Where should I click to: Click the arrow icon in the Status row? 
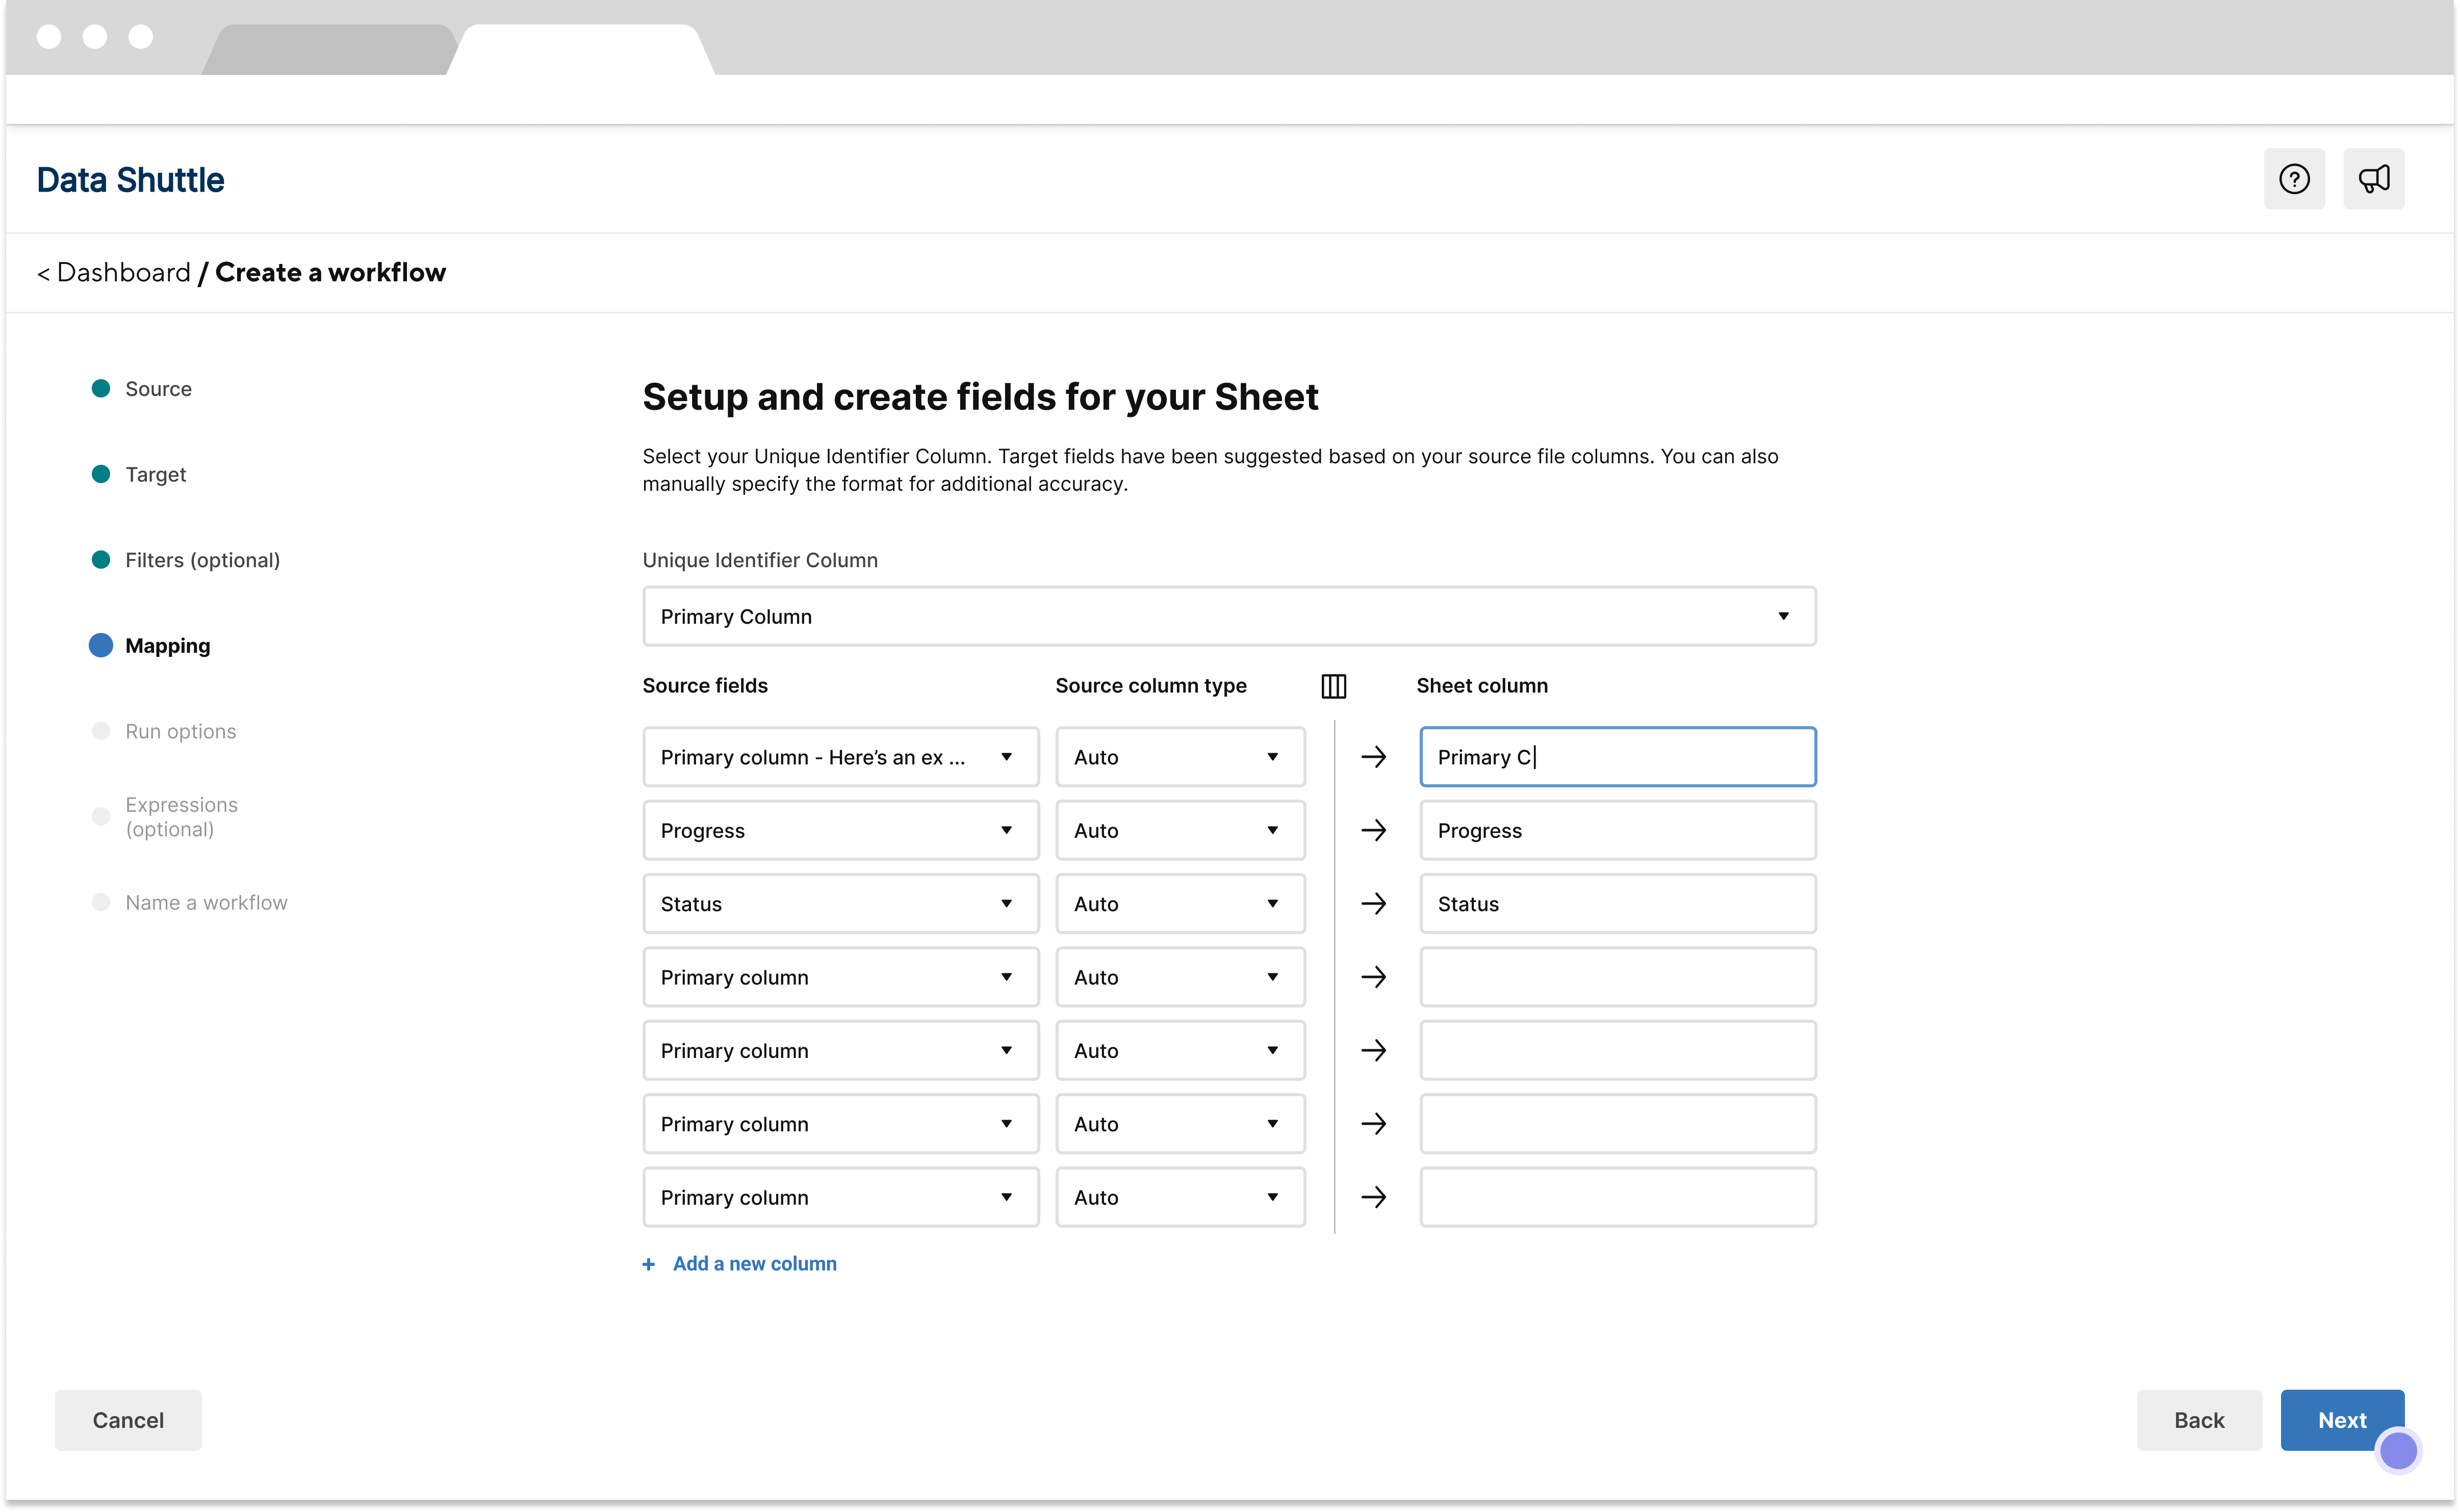(x=1373, y=904)
